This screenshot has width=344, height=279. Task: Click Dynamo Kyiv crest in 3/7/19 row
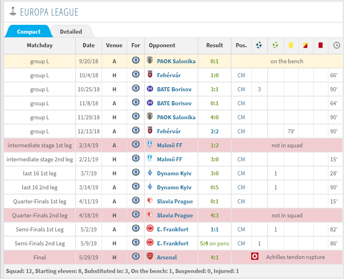tap(150, 172)
